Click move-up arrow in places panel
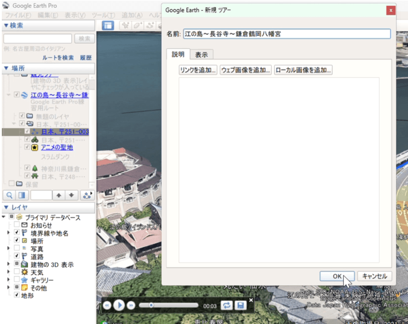 tap(58, 195)
